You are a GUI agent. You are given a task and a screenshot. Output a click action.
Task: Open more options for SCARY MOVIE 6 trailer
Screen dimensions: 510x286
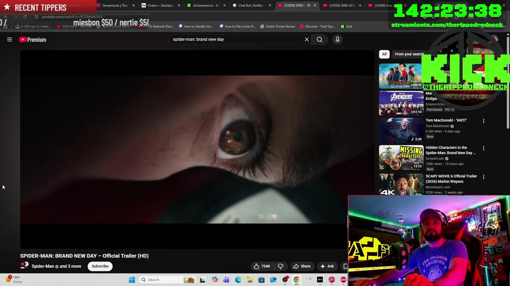484,177
